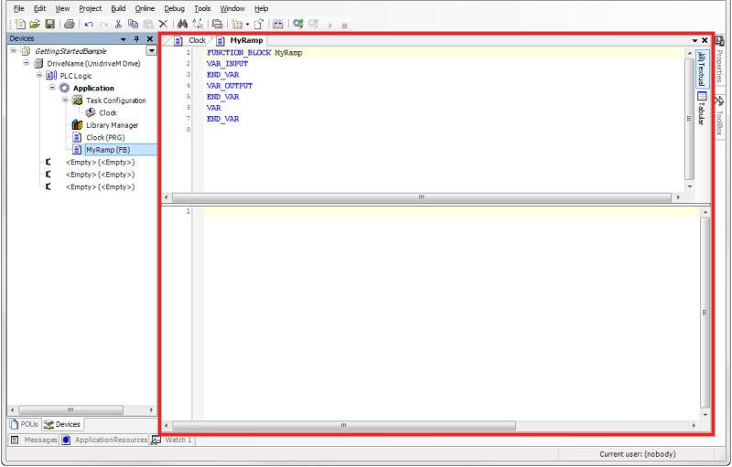Open the Project menu
Image resolution: width=732 pixels, height=467 pixels.
coord(90,8)
